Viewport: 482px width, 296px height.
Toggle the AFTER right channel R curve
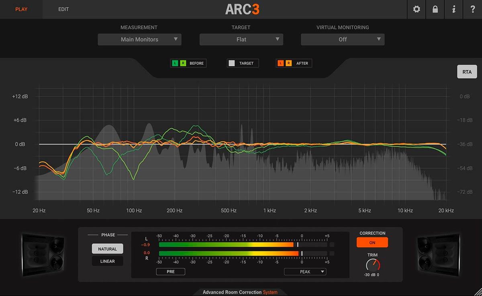tap(288, 63)
